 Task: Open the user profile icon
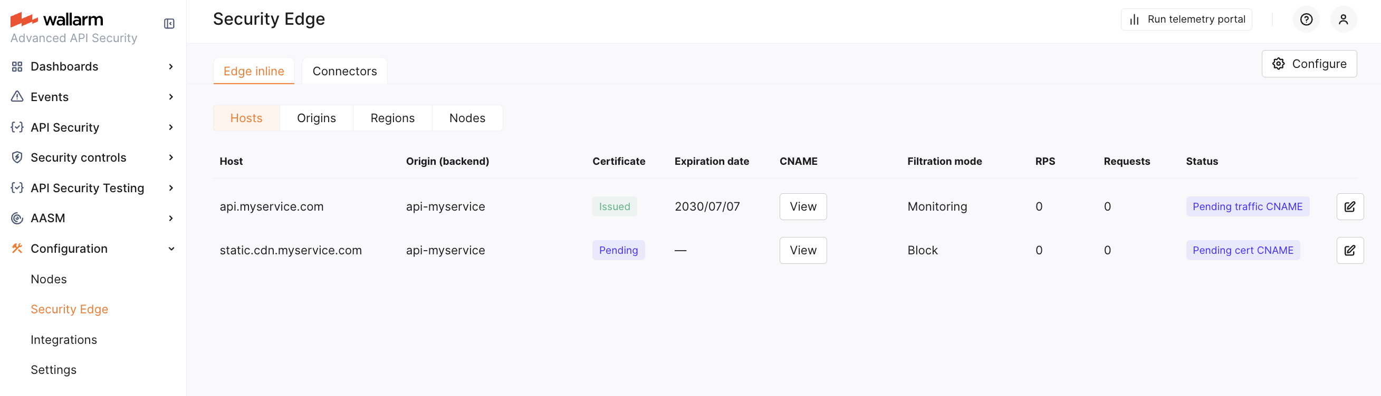1343,20
